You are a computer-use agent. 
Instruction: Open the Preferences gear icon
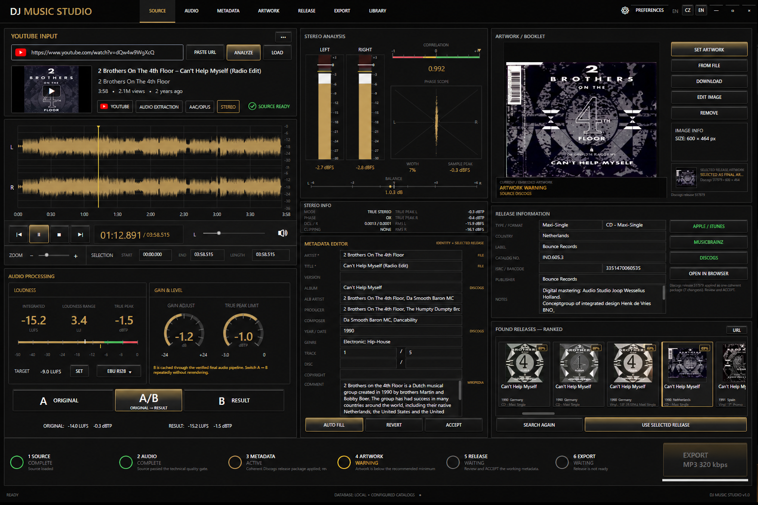tap(625, 10)
